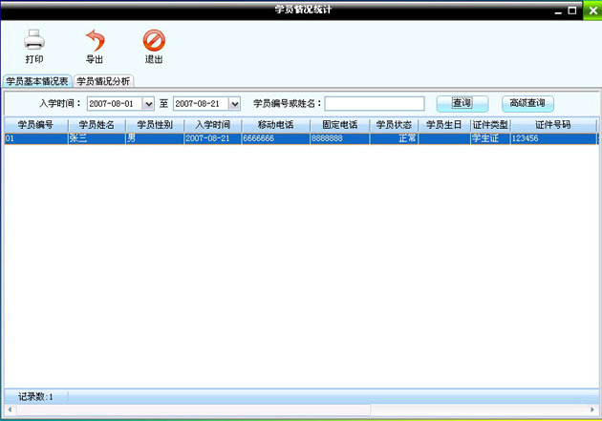Click the 学员编号或姓名 search input field
602x421 pixels.
[x=375, y=103]
